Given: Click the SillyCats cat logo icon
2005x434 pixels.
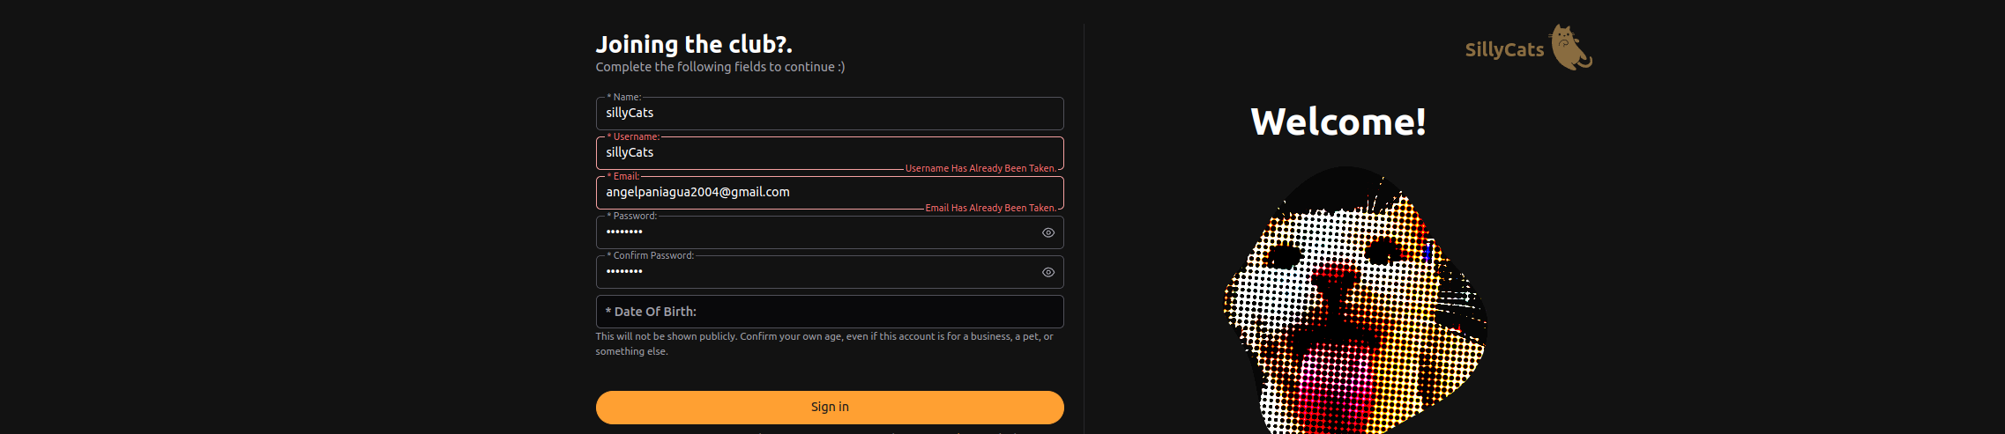Looking at the screenshot, I should pyautogui.click(x=1571, y=48).
